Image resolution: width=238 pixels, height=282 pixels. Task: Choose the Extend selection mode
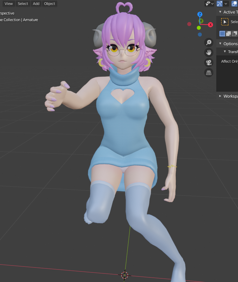click(228, 34)
